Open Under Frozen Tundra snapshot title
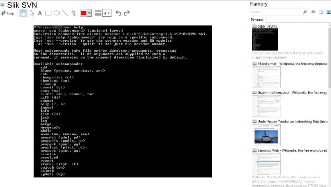The height and width of the screenshot is (187, 331). click(292, 121)
